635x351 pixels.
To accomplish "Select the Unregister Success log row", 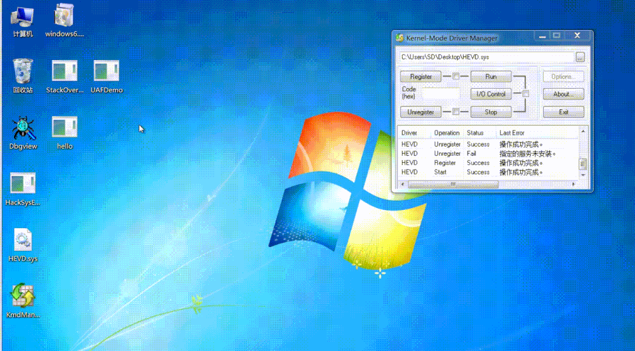I will (x=489, y=144).
